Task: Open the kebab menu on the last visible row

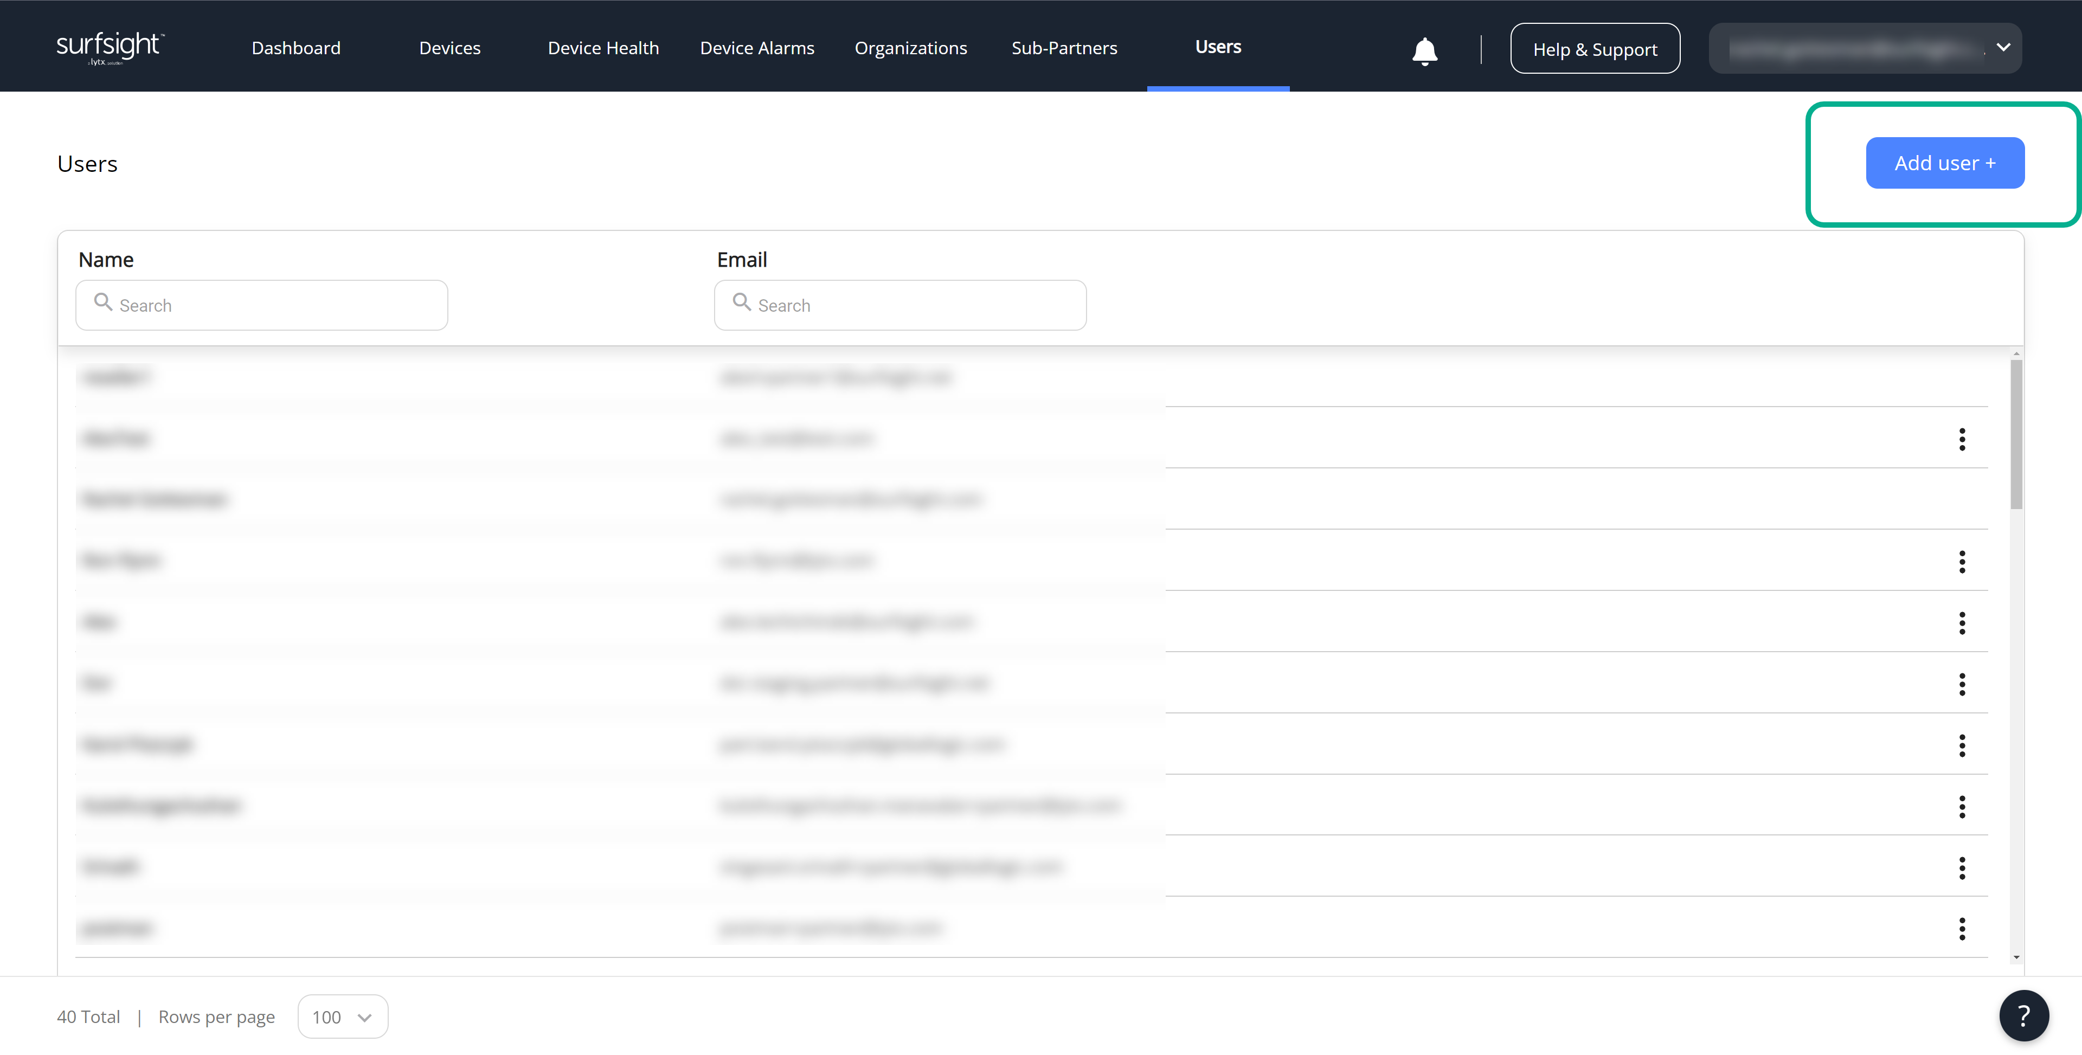Action: tap(1962, 929)
